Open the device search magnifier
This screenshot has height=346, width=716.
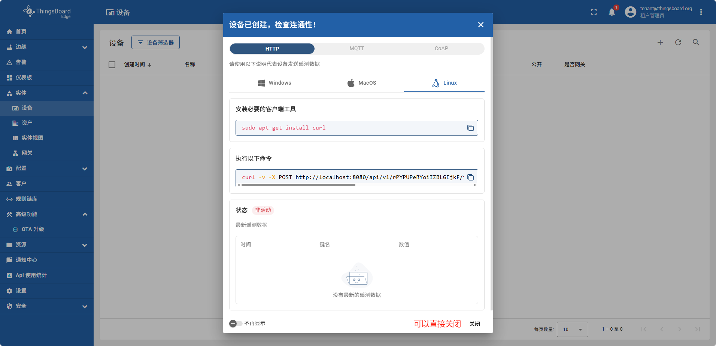click(696, 43)
